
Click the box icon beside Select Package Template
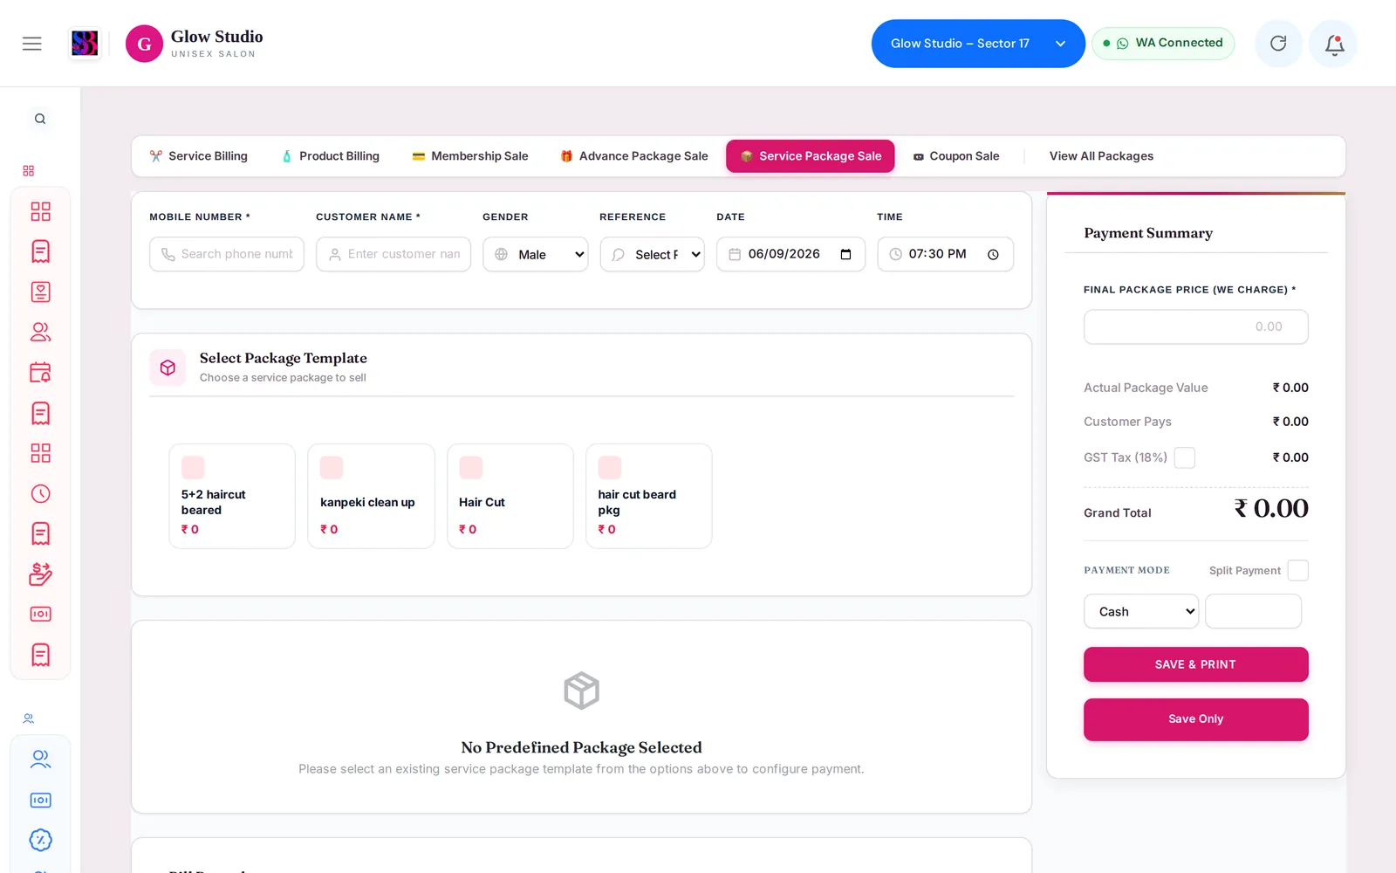pos(168,368)
